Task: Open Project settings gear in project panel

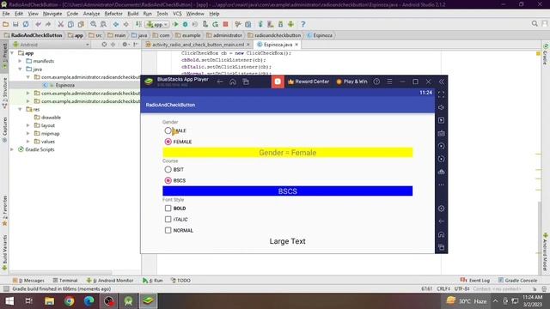Action: point(125,45)
